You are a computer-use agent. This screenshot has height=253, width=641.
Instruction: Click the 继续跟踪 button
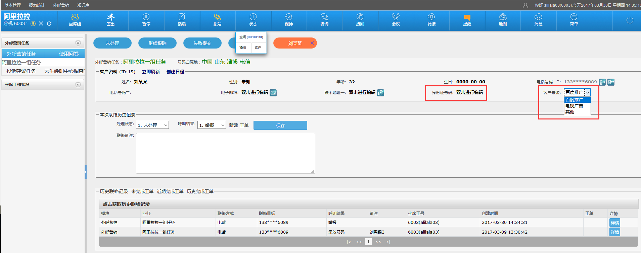tap(157, 43)
